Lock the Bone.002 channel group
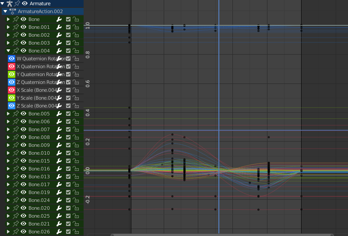The width and height of the screenshot is (348, 236). click(76, 35)
